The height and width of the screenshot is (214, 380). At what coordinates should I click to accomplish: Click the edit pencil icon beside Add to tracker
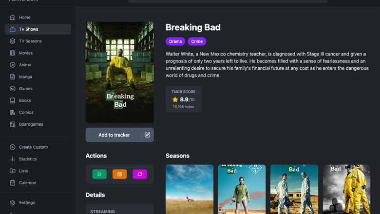pyautogui.click(x=147, y=135)
